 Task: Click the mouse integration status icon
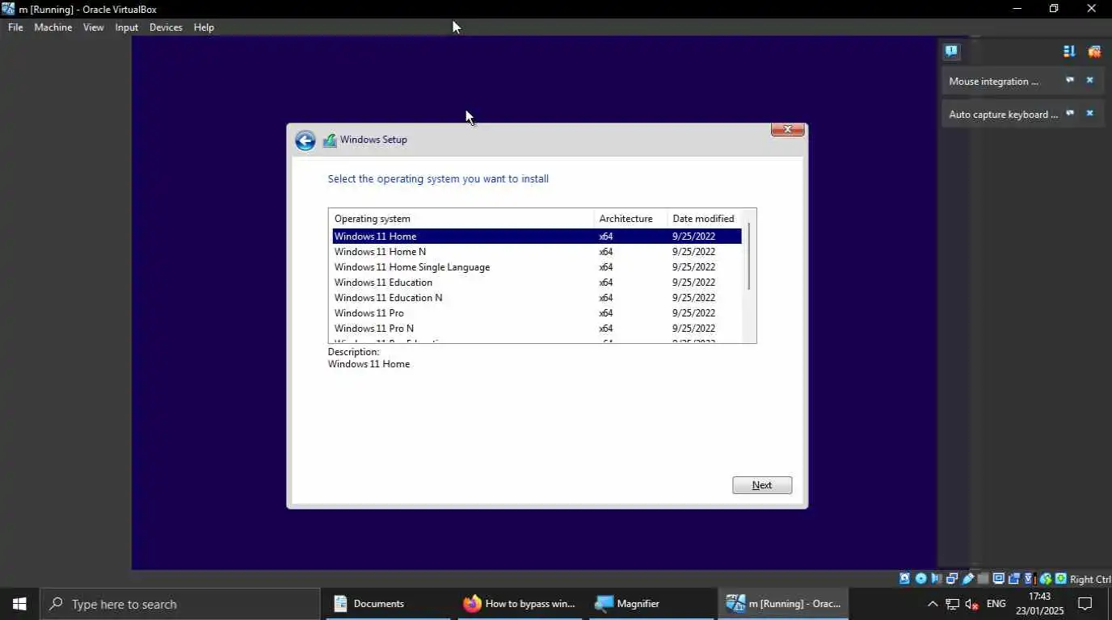click(x=1045, y=578)
